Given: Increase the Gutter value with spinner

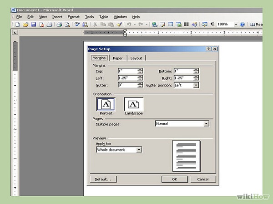Looking at the screenshot, I should coord(140,83).
